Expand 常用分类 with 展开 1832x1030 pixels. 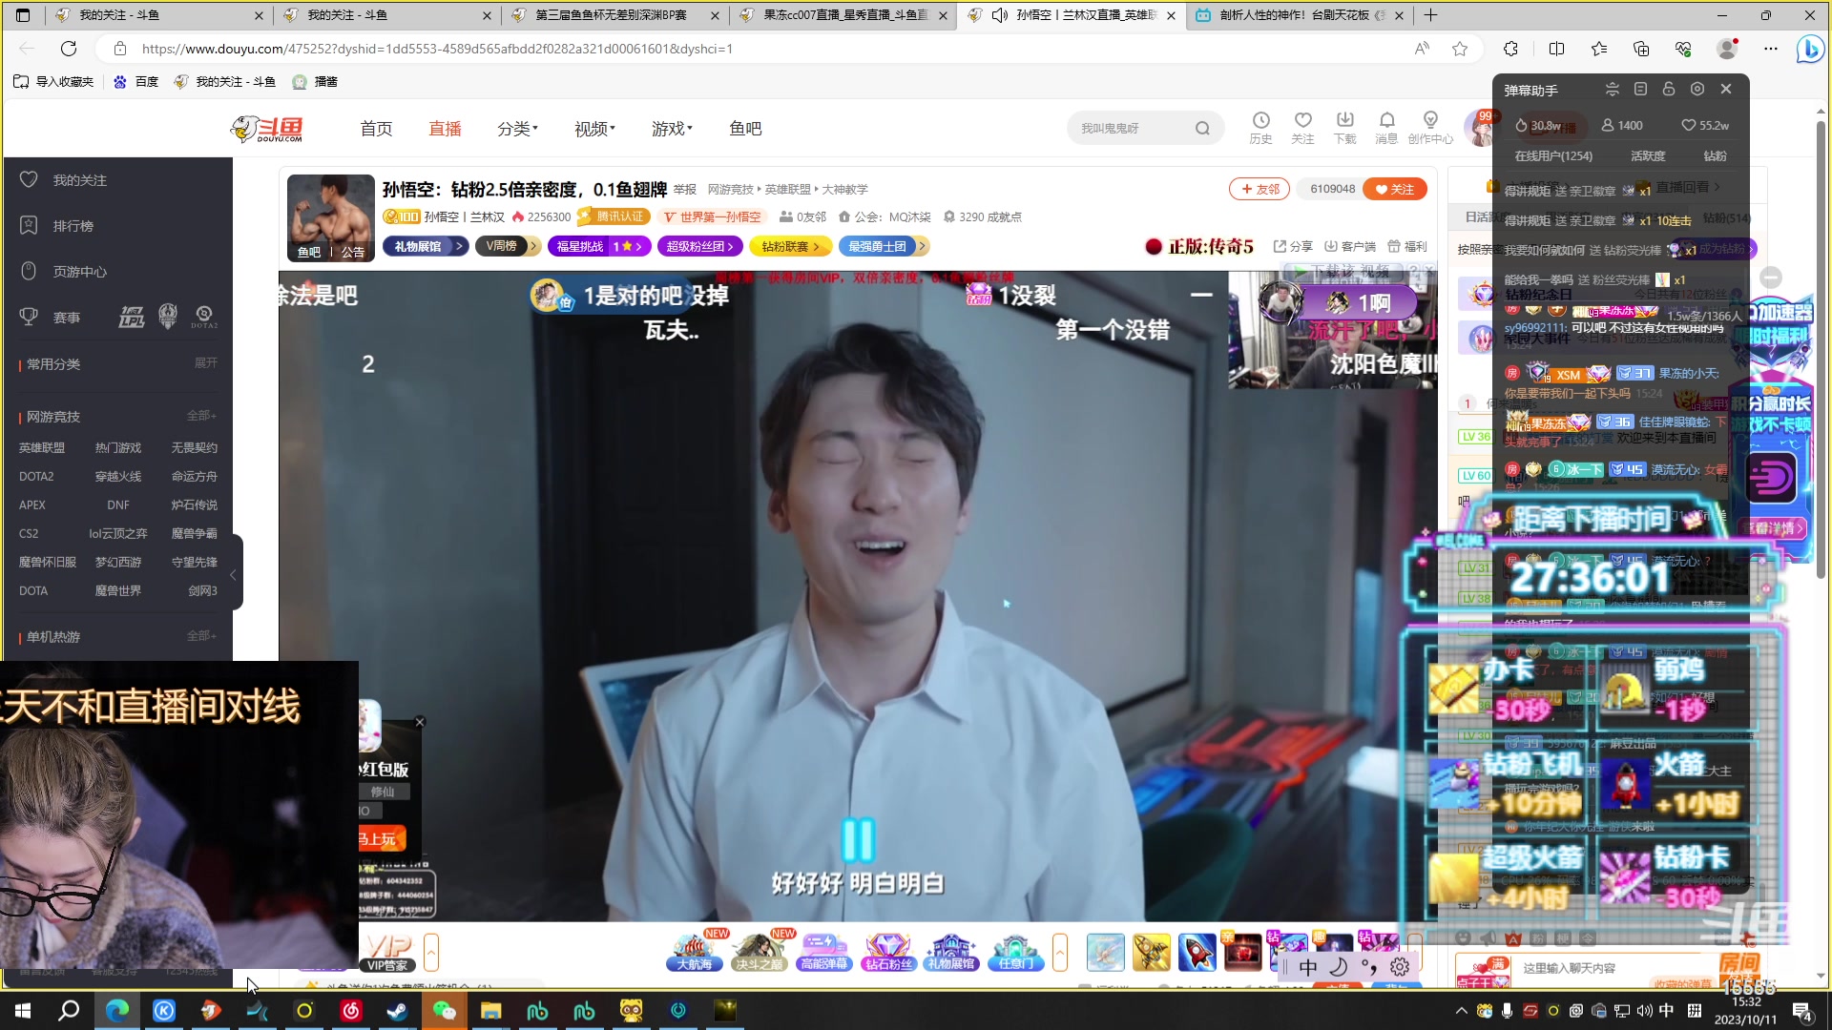pos(206,363)
